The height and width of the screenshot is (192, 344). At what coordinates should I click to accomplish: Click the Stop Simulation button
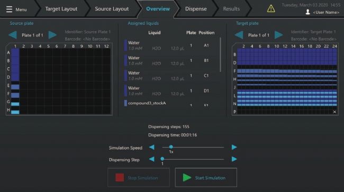139,178
